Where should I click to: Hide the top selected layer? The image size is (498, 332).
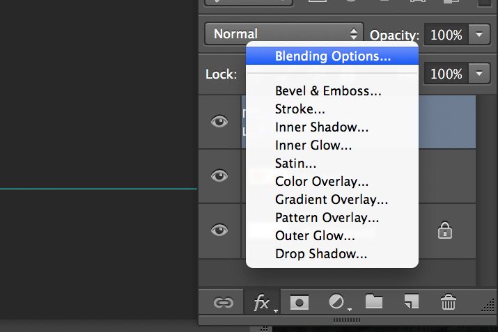click(x=219, y=121)
